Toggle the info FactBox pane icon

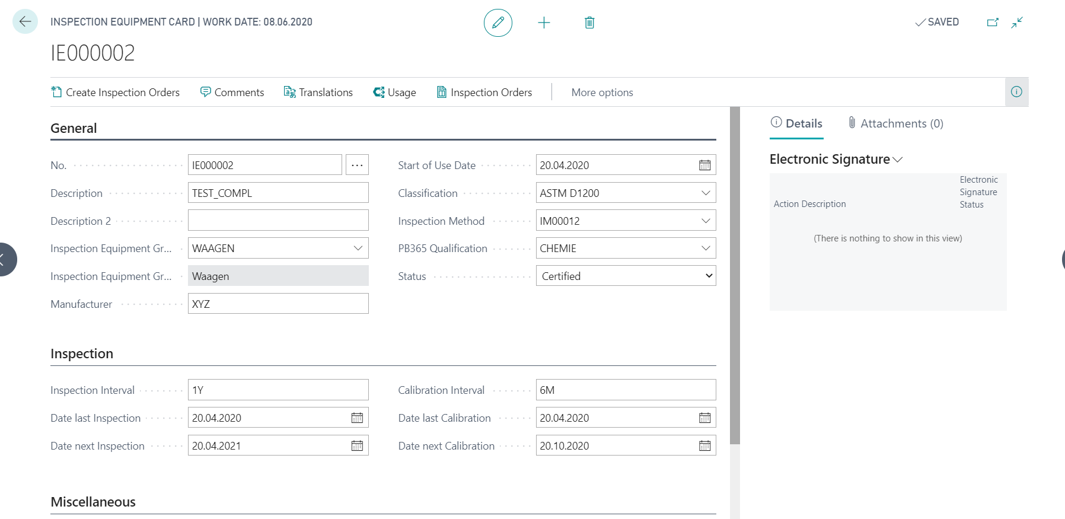pyautogui.click(x=1016, y=92)
